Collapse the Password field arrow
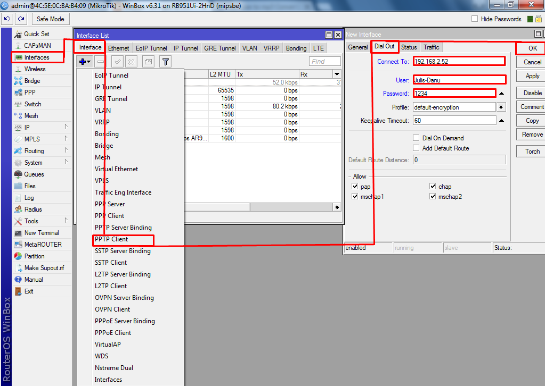This screenshot has height=386, width=545. 501,93
